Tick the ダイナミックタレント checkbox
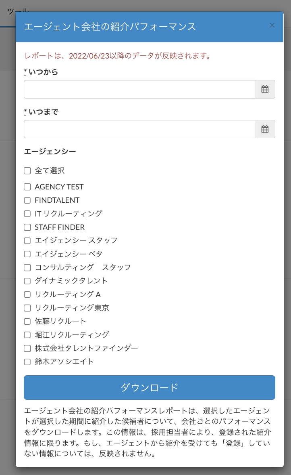Image resolution: width=291 pixels, height=475 pixels. (27, 281)
